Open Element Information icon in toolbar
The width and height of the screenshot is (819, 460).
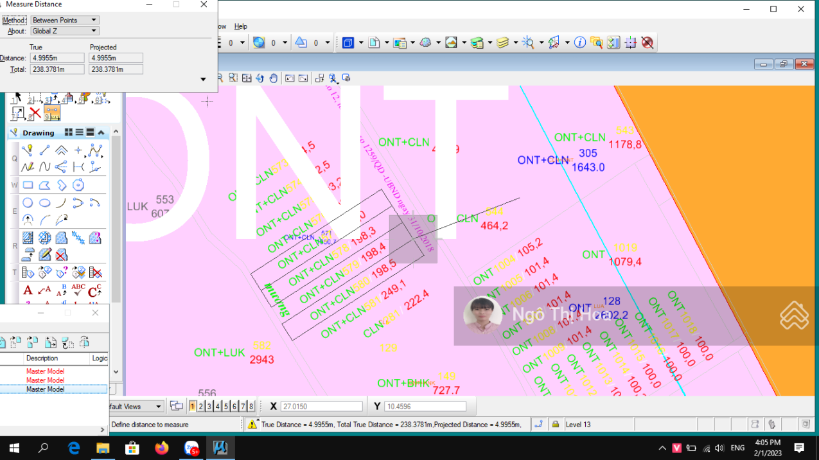[x=579, y=43]
